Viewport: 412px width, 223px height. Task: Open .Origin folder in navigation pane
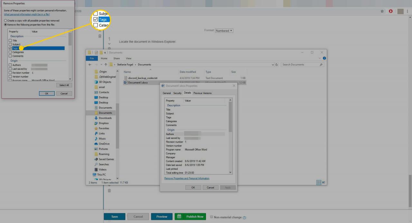click(x=103, y=72)
